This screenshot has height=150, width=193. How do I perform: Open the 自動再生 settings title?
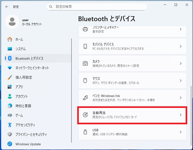pos(99,113)
